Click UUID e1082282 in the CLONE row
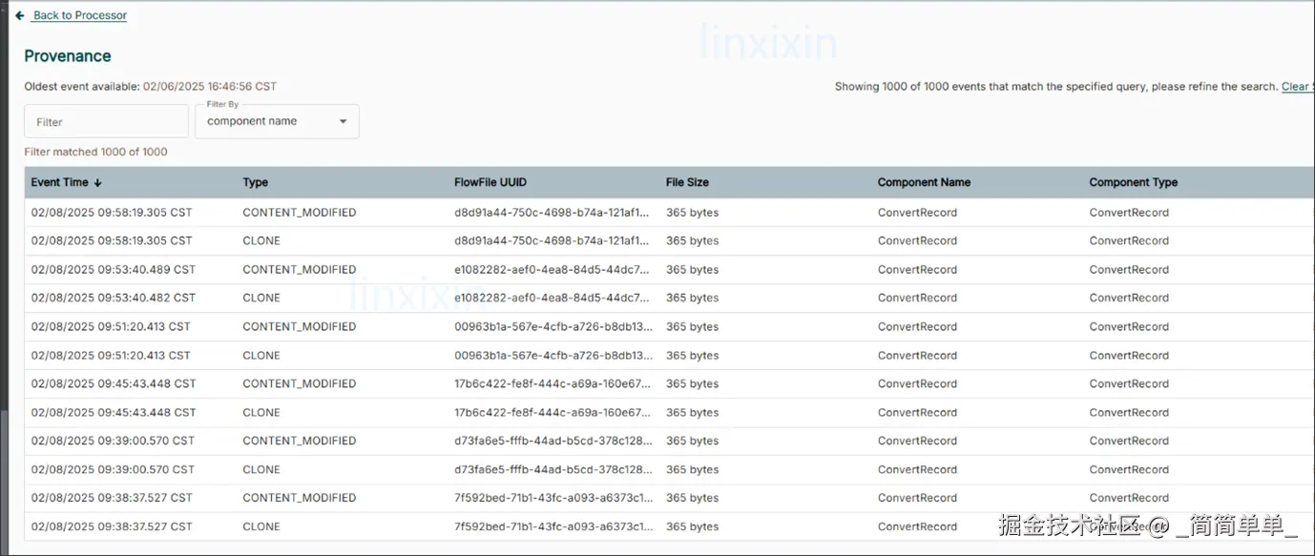The image size is (1315, 556). (553, 298)
